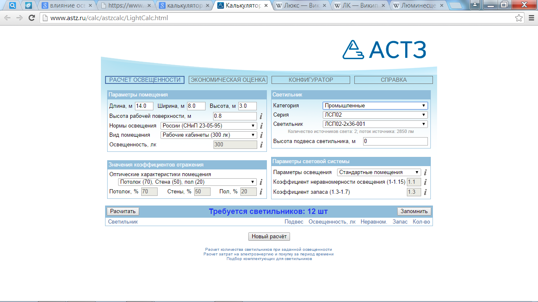Click info icon next to Освещенность field
This screenshot has height=302, width=538.
click(261, 145)
